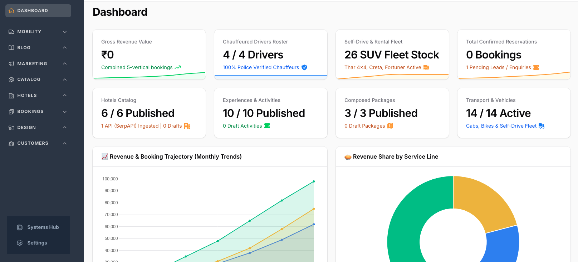Click the Systems Hub chip icon
Screen dimensions: 578x262
click(x=20, y=227)
